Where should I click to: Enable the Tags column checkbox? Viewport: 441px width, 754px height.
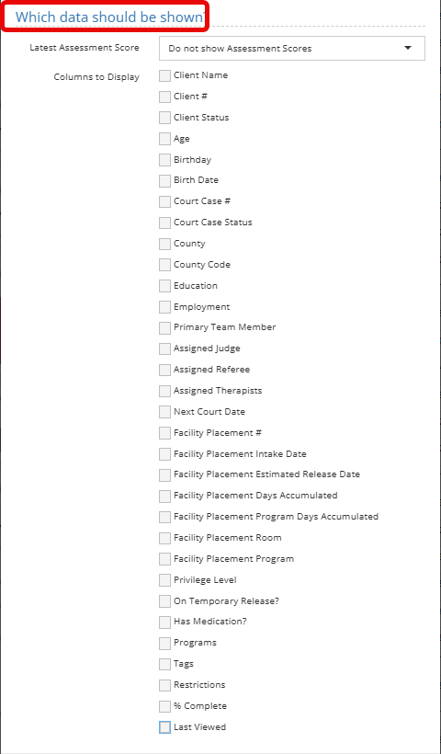[164, 664]
